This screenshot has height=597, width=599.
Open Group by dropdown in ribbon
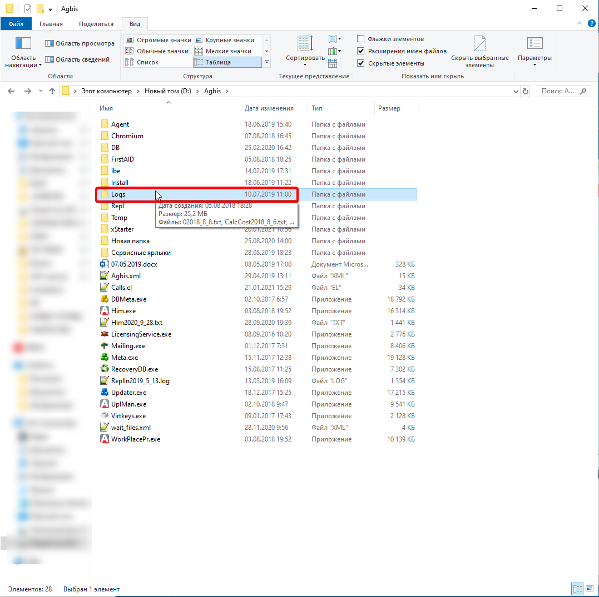tap(335, 39)
